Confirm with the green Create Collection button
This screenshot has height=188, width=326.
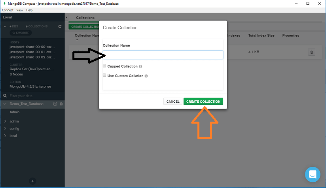coord(203,102)
